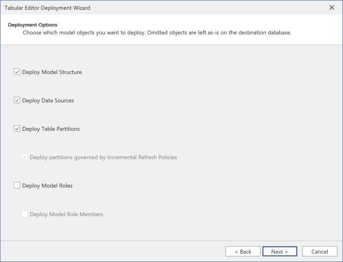Click the "Deploy Model Structure" label text
343x262 pixels.
(52, 72)
